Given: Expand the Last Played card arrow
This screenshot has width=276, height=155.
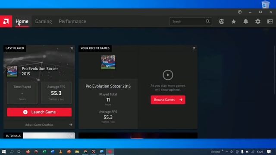Looking at the screenshot, I should (x=72, y=48).
